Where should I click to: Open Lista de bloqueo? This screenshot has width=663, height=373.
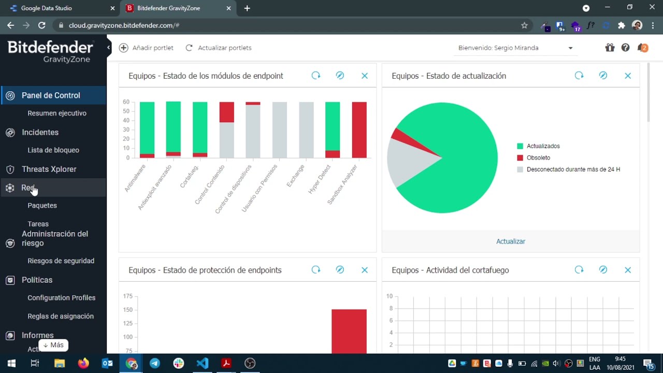point(53,150)
